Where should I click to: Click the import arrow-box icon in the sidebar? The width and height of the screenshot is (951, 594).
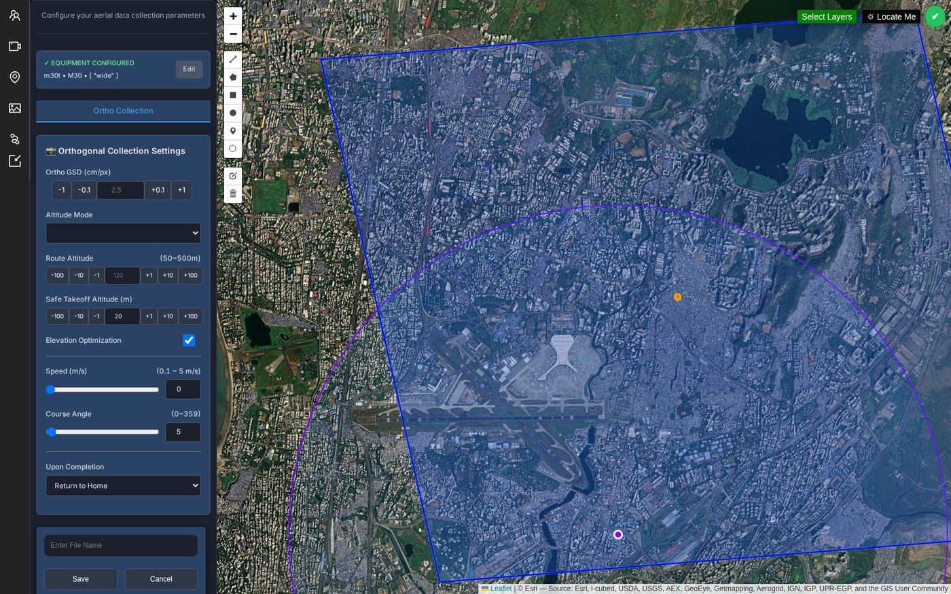[15, 161]
